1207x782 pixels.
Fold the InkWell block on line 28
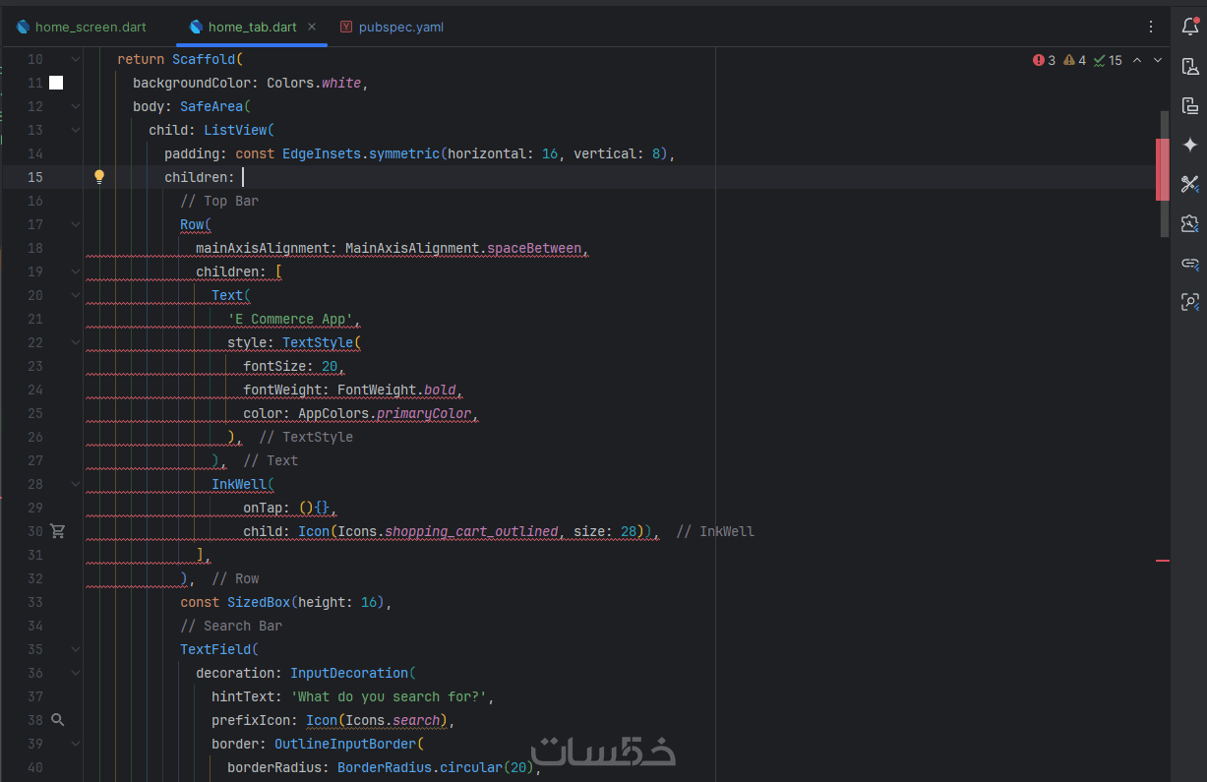click(x=77, y=484)
